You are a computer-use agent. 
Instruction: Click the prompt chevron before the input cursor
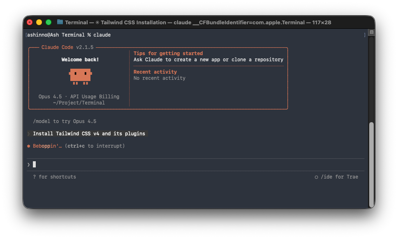pyautogui.click(x=29, y=165)
